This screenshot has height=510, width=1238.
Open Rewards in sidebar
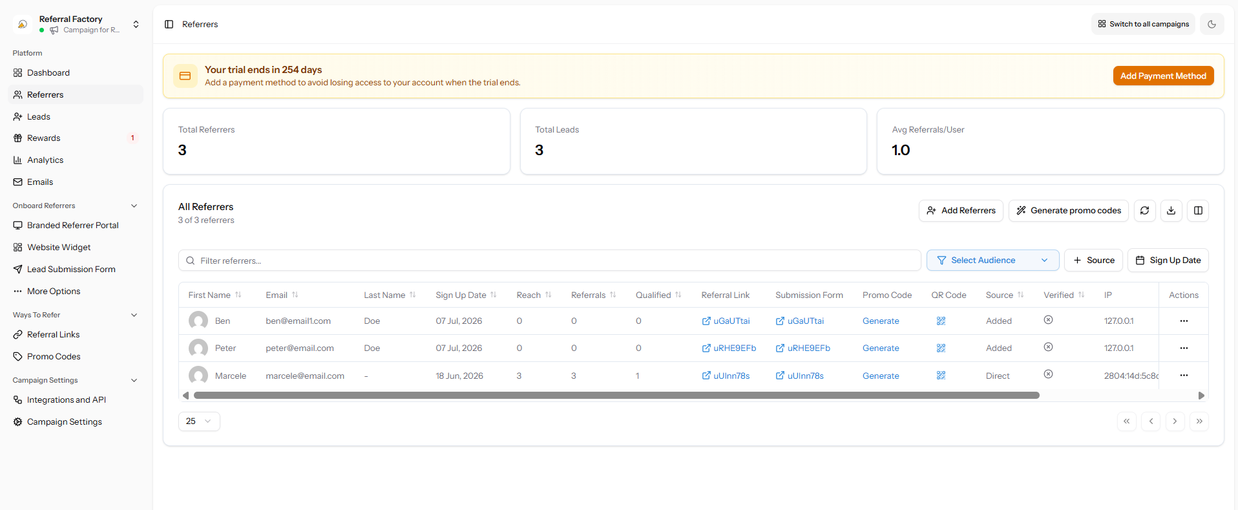click(76, 138)
